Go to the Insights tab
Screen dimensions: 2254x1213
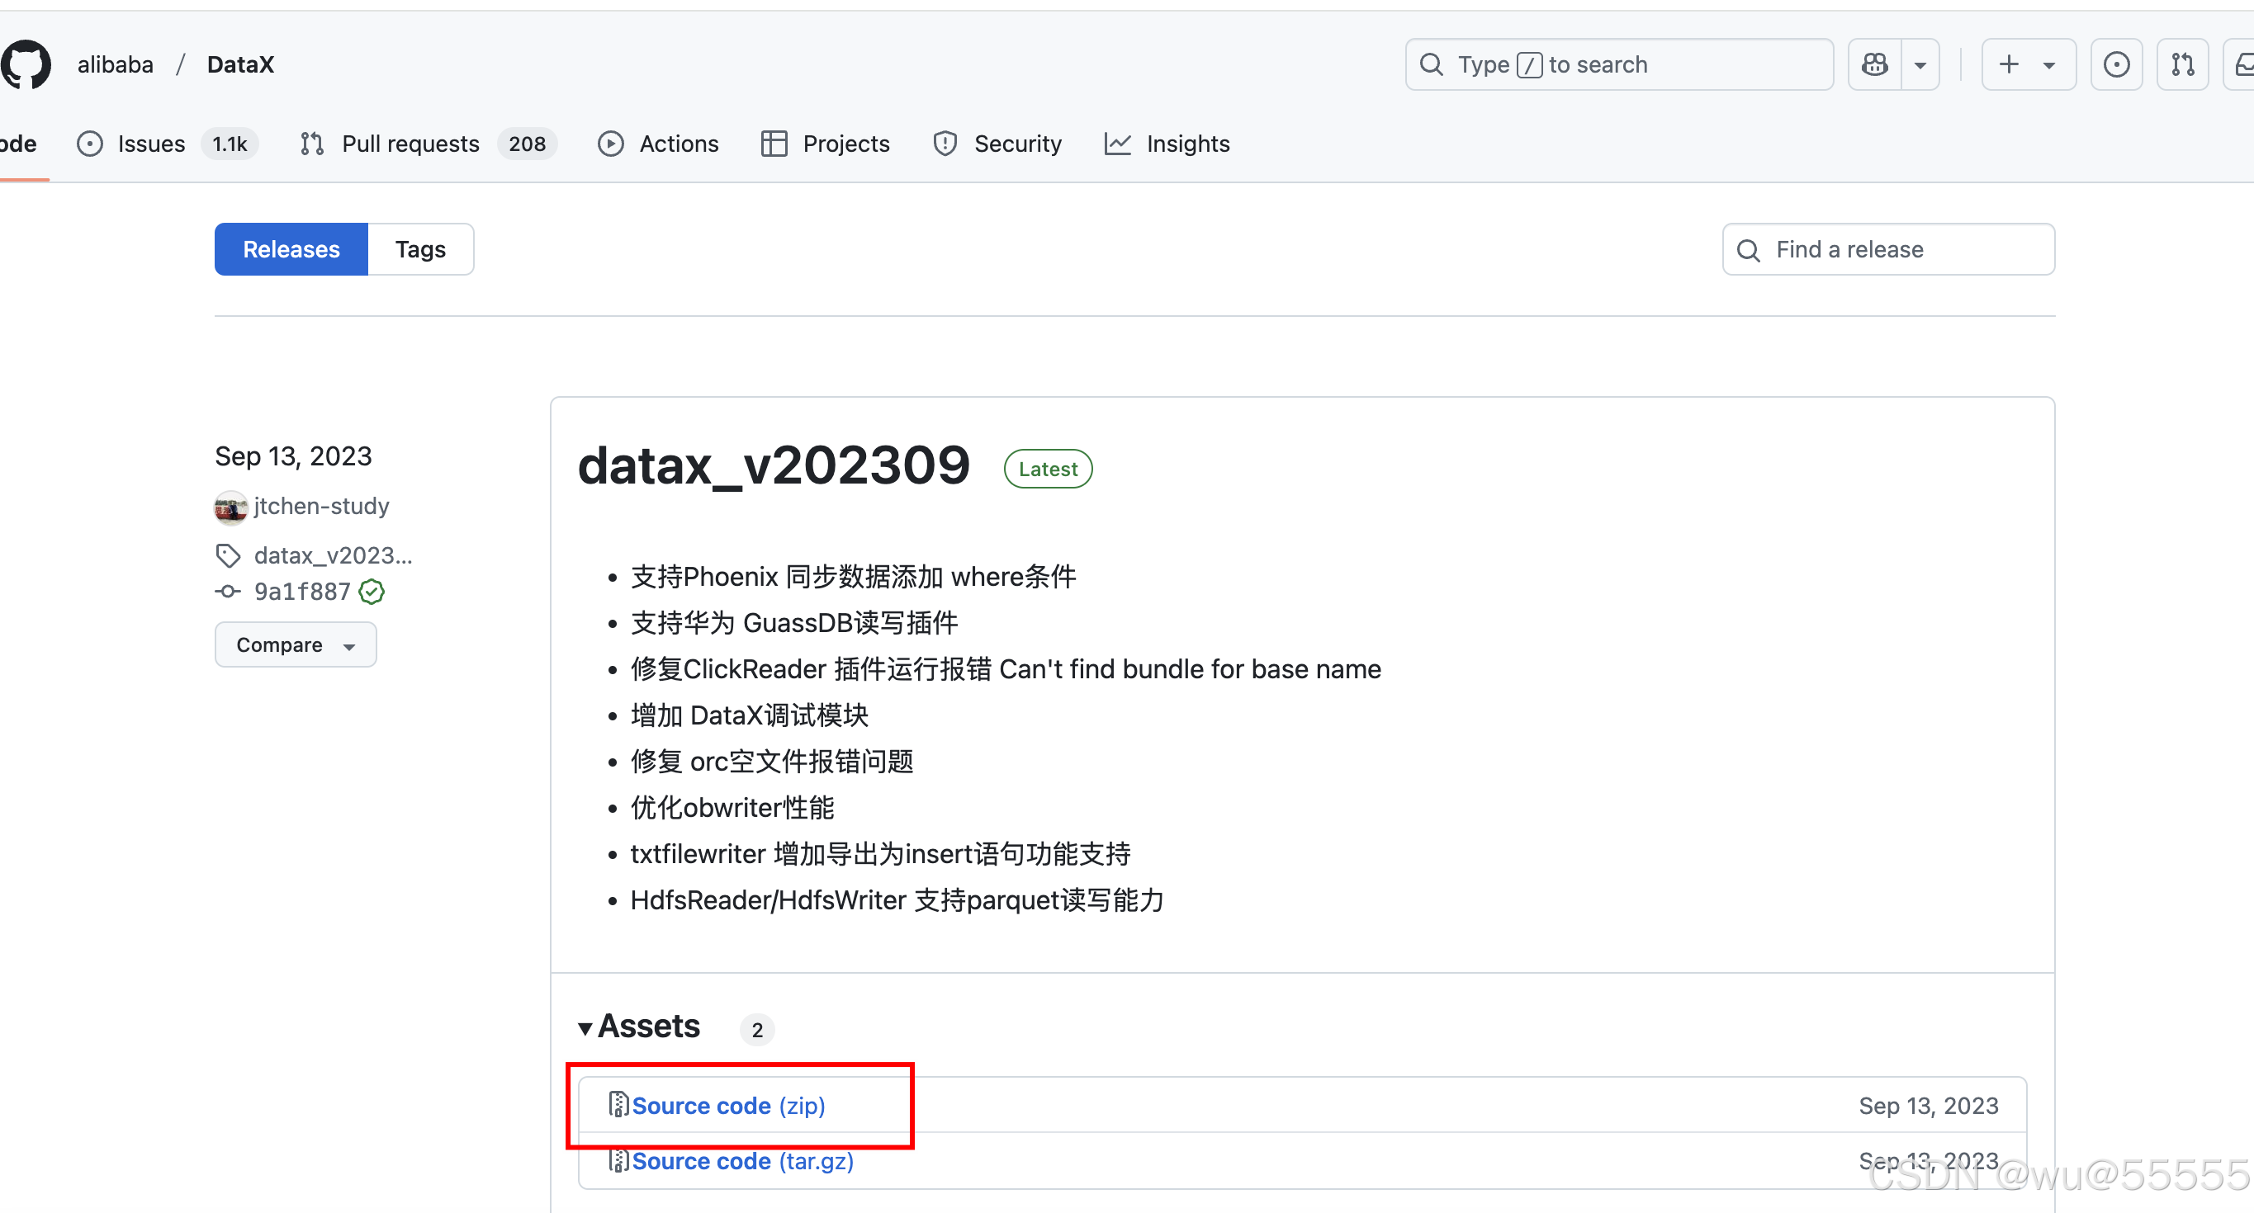[1186, 144]
